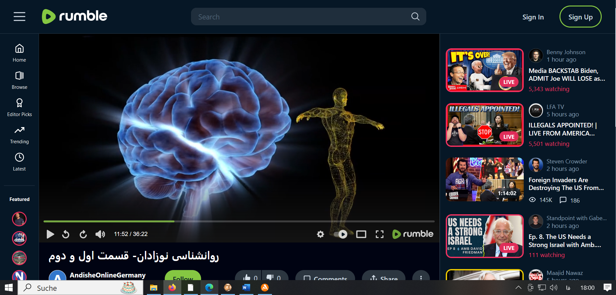Screen dimensions: 616x295
Task: Click the magnifier search icon
Action: point(415,17)
